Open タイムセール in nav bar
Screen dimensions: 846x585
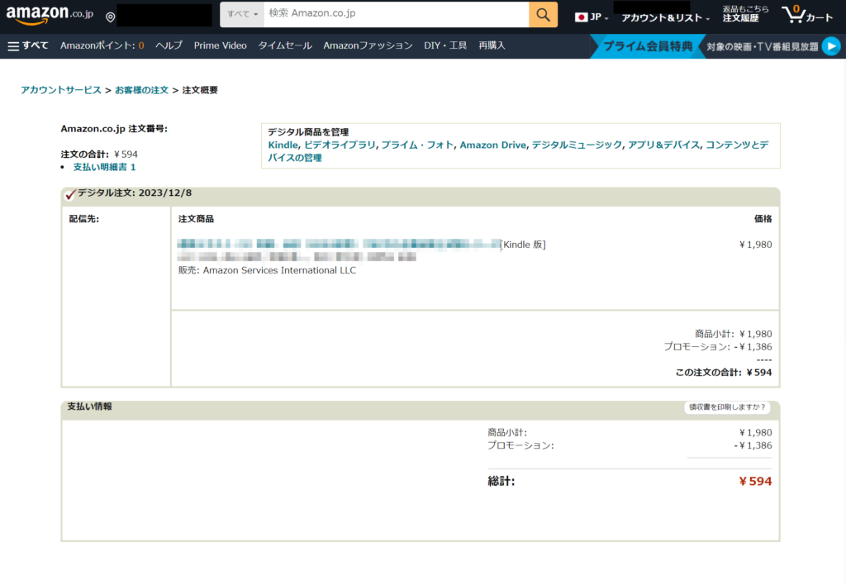pos(285,46)
